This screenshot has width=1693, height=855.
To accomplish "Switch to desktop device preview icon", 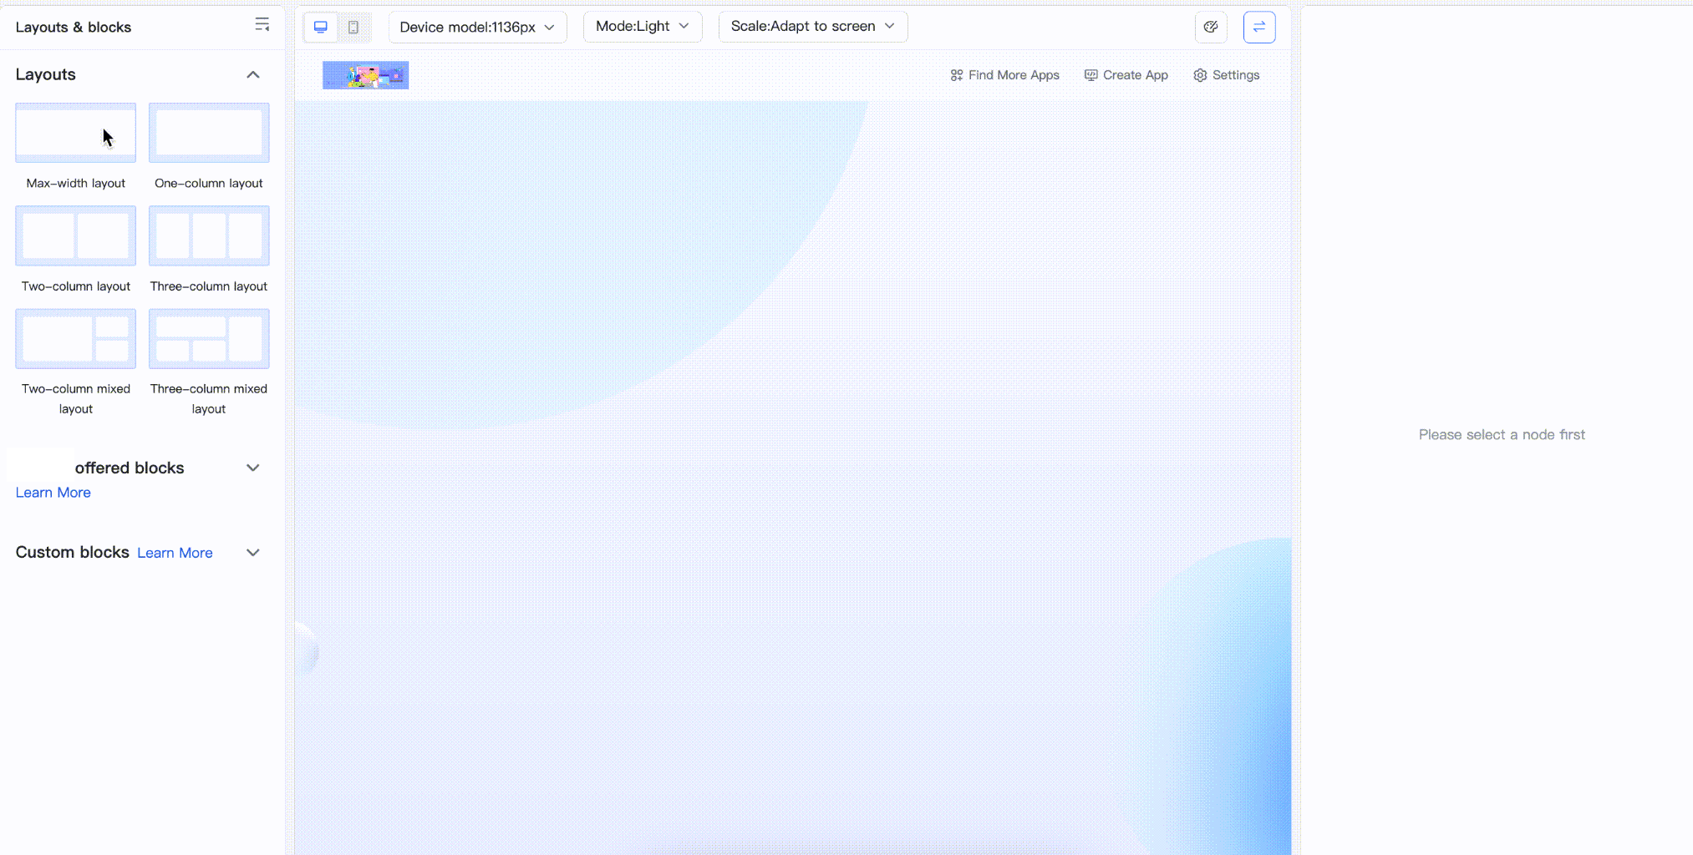I will 321,27.
